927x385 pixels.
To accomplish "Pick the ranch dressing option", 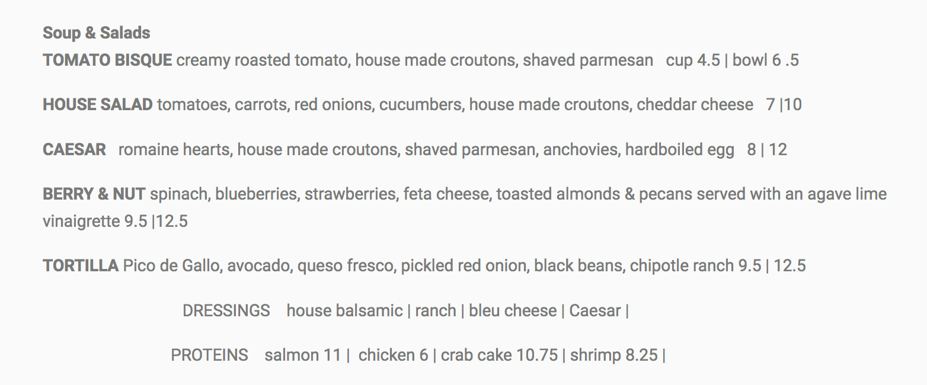I will click(436, 310).
